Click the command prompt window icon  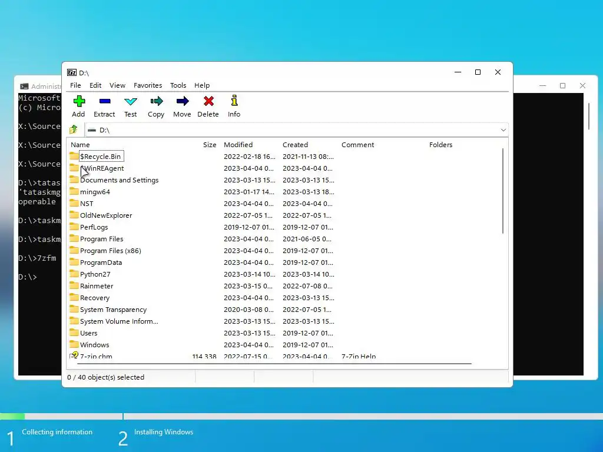click(x=24, y=87)
